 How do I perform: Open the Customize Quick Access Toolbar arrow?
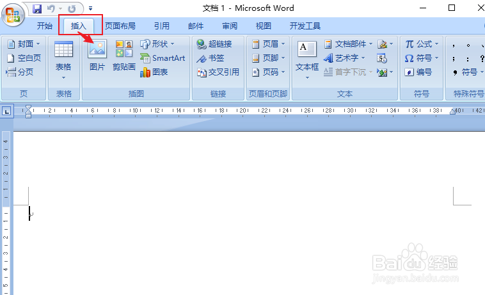coord(90,9)
